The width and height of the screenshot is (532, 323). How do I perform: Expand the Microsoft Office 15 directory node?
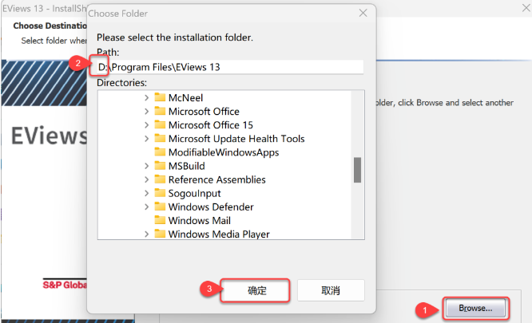pos(146,125)
